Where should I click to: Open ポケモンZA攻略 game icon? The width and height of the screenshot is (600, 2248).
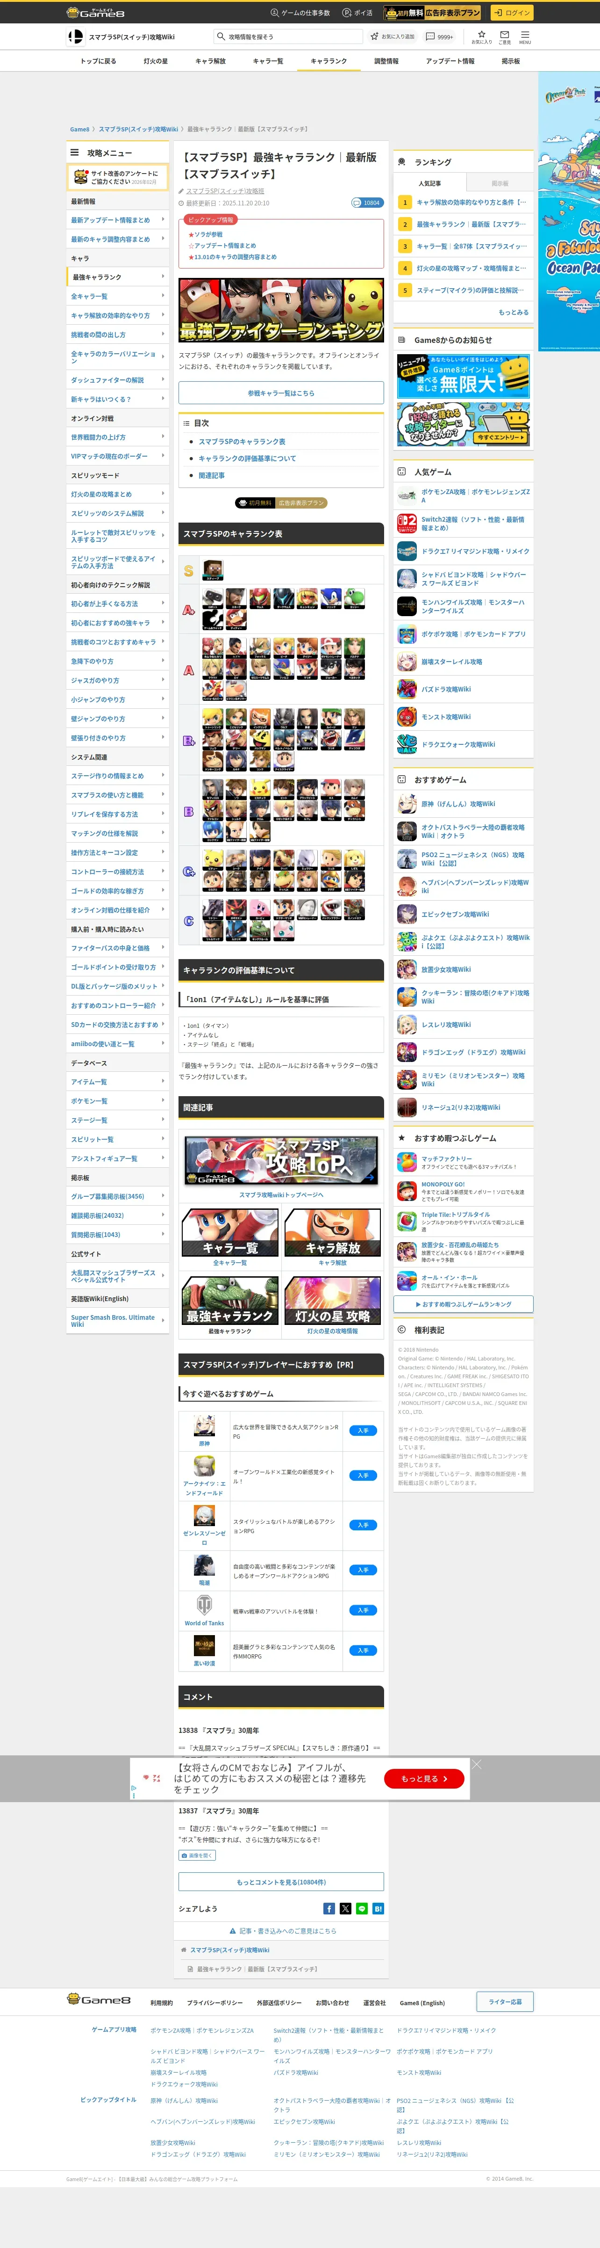click(x=407, y=495)
